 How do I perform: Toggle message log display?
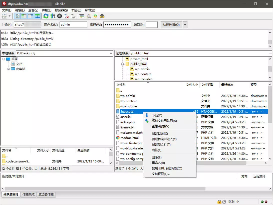[x=17, y=16]
